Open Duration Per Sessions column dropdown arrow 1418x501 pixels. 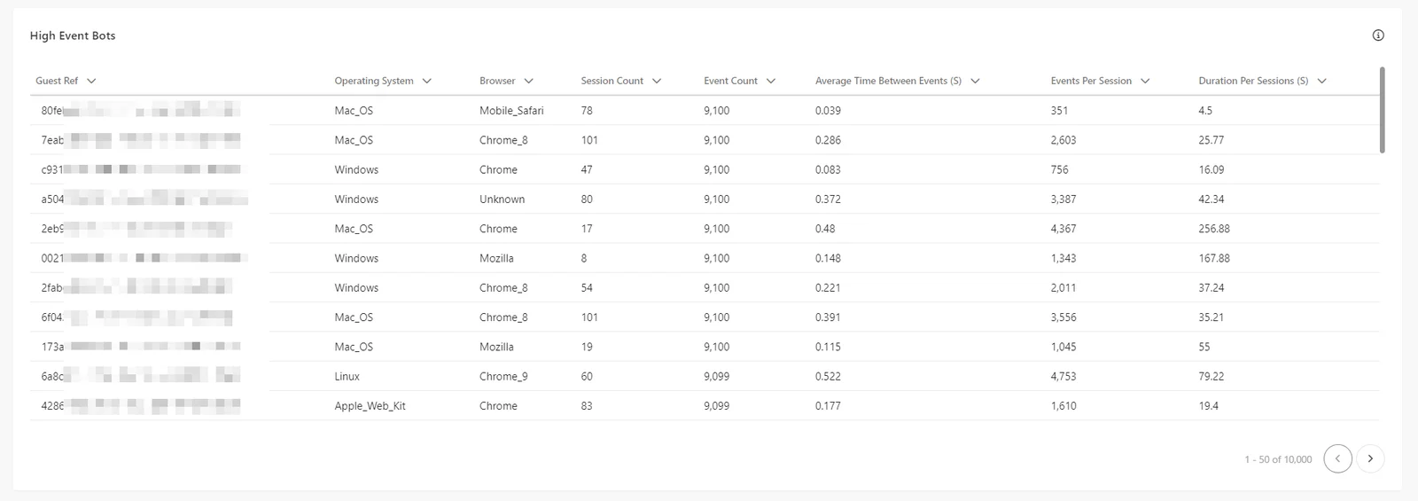click(1322, 81)
